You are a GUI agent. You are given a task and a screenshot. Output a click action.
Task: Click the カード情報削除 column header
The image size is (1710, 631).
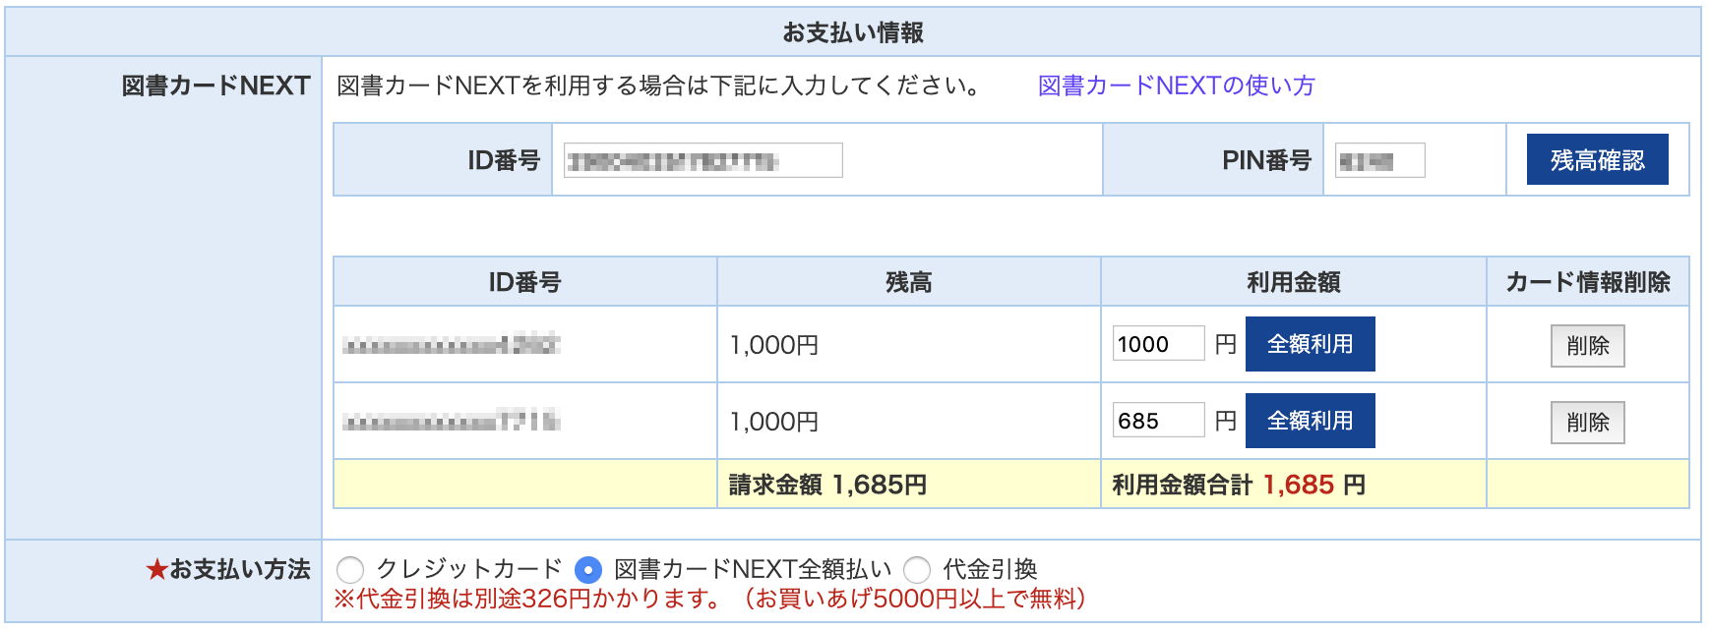[1588, 282]
